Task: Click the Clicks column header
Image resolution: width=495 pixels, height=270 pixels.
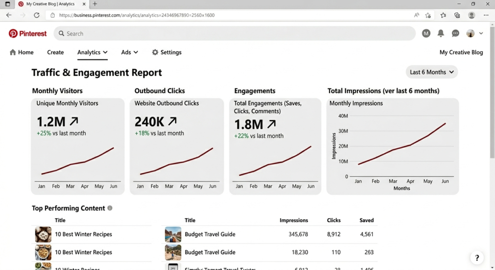Action: coord(334,220)
